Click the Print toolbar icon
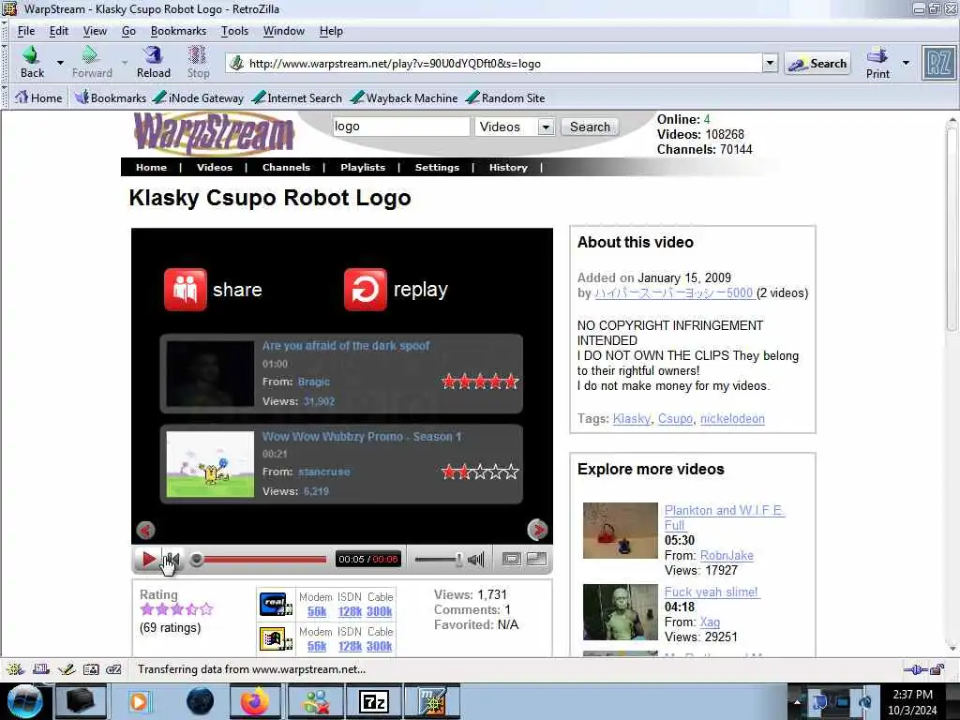 click(x=877, y=63)
